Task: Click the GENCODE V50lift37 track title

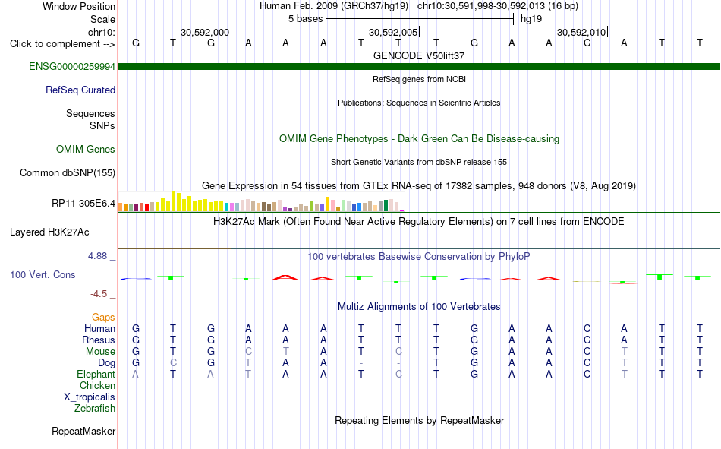Action: pos(419,55)
